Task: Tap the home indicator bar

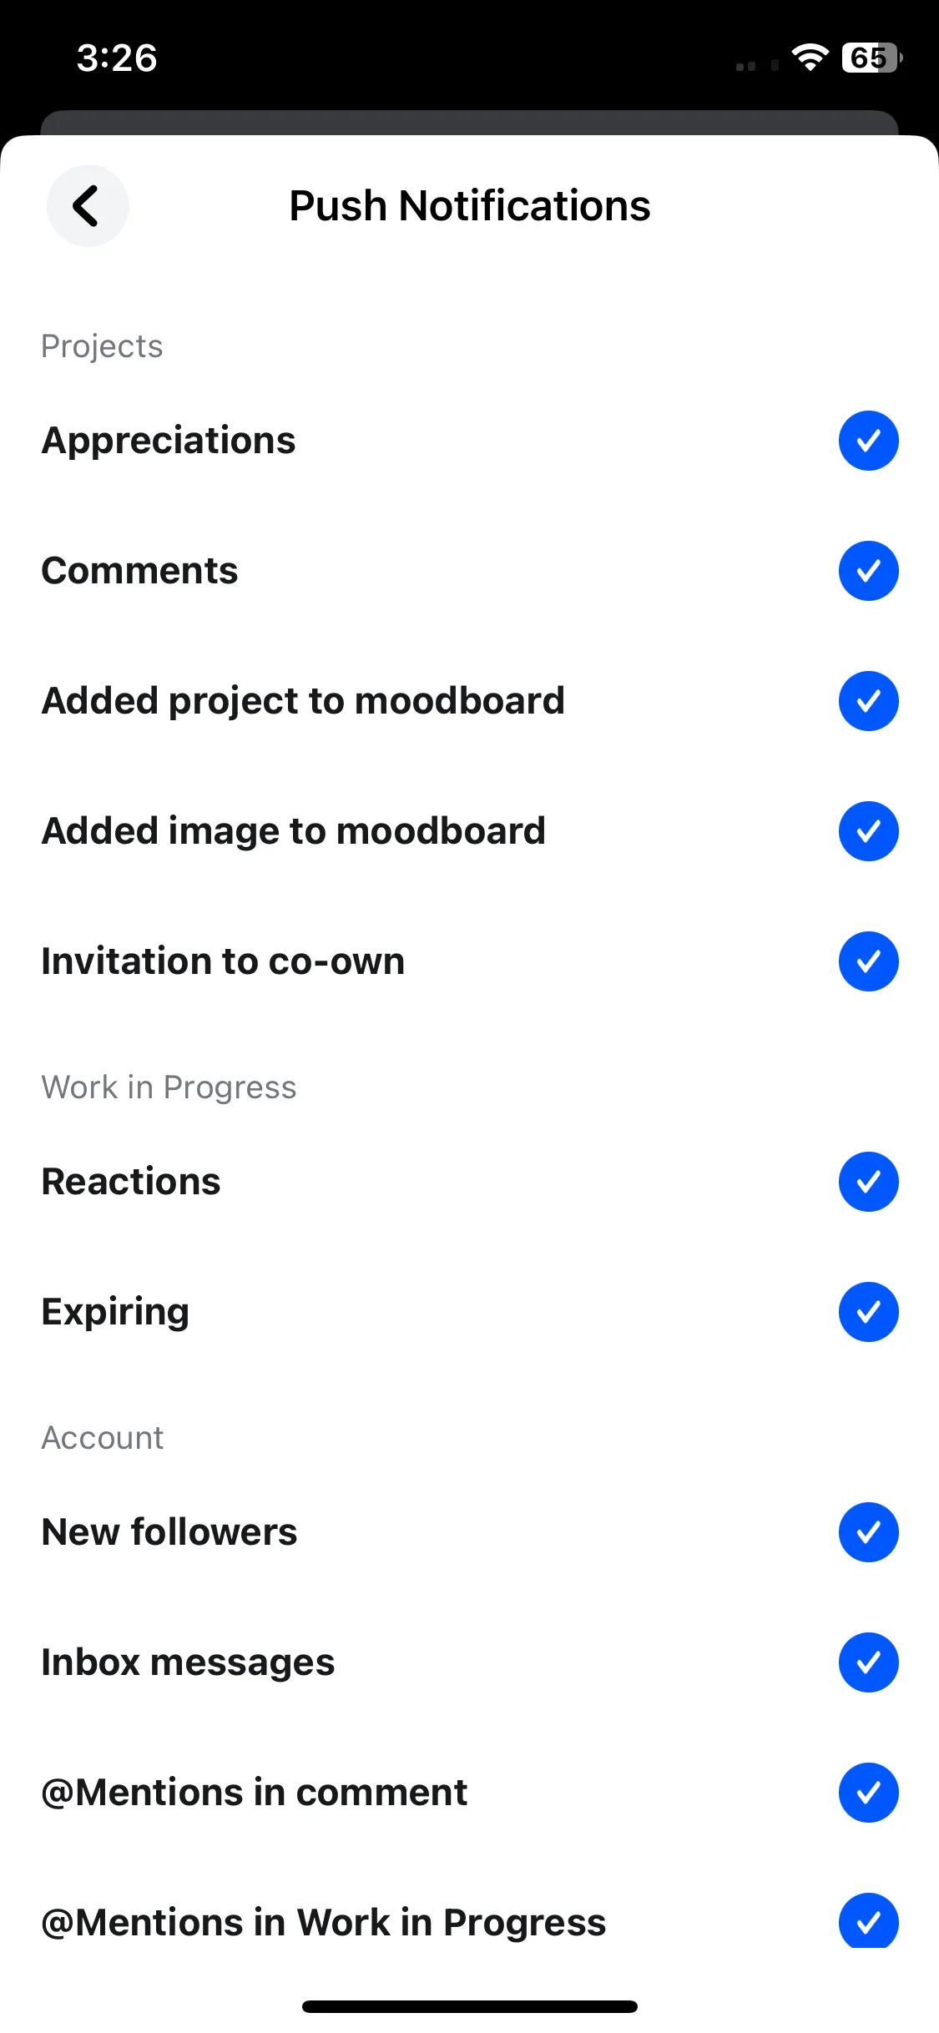Action: pos(470,2006)
